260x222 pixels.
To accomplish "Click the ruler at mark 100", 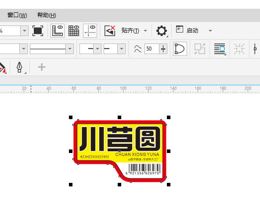I will click(123, 88).
